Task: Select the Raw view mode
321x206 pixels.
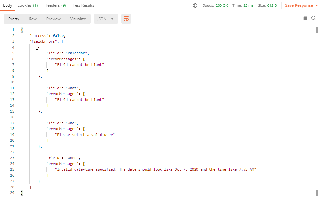Action: point(33,19)
